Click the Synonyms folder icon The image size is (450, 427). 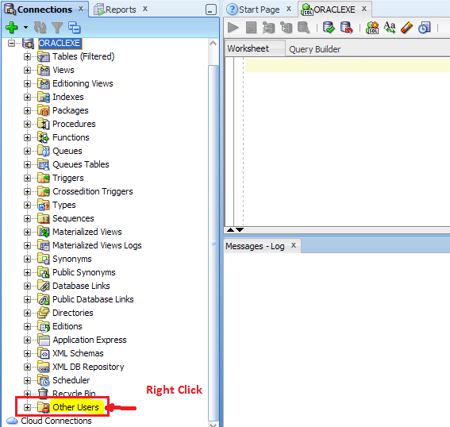(x=44, y=259)
